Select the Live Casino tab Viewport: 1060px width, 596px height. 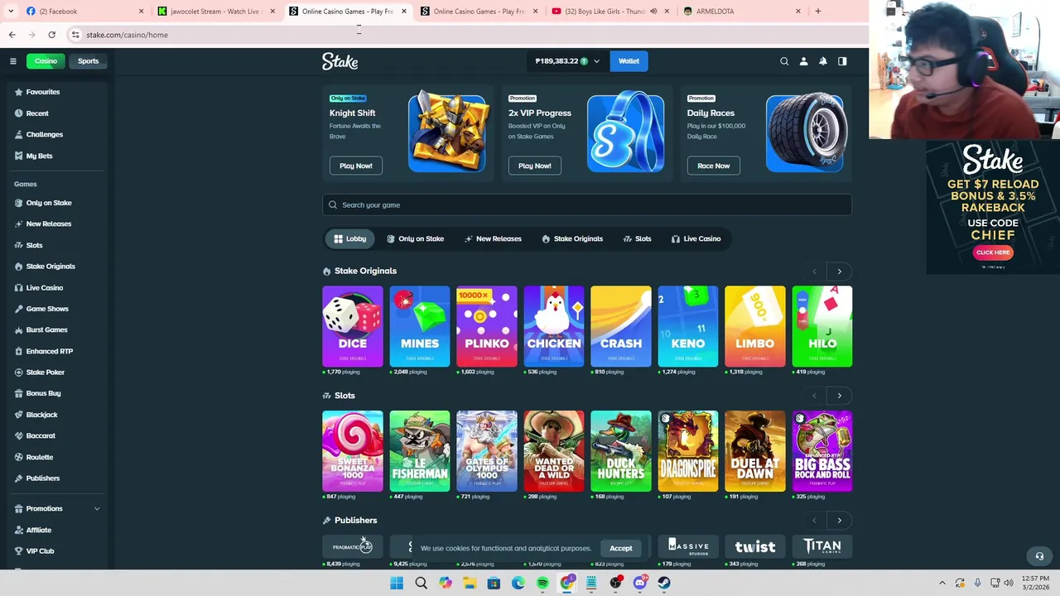[x=696, y=238]
